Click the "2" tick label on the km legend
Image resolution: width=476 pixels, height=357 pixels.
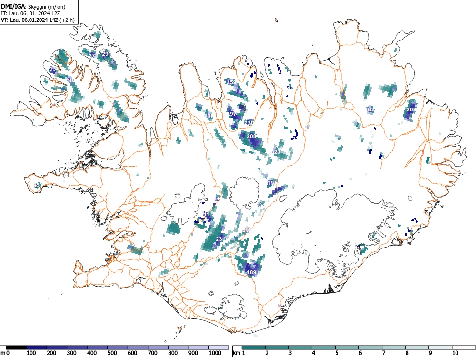coord(267,353)
